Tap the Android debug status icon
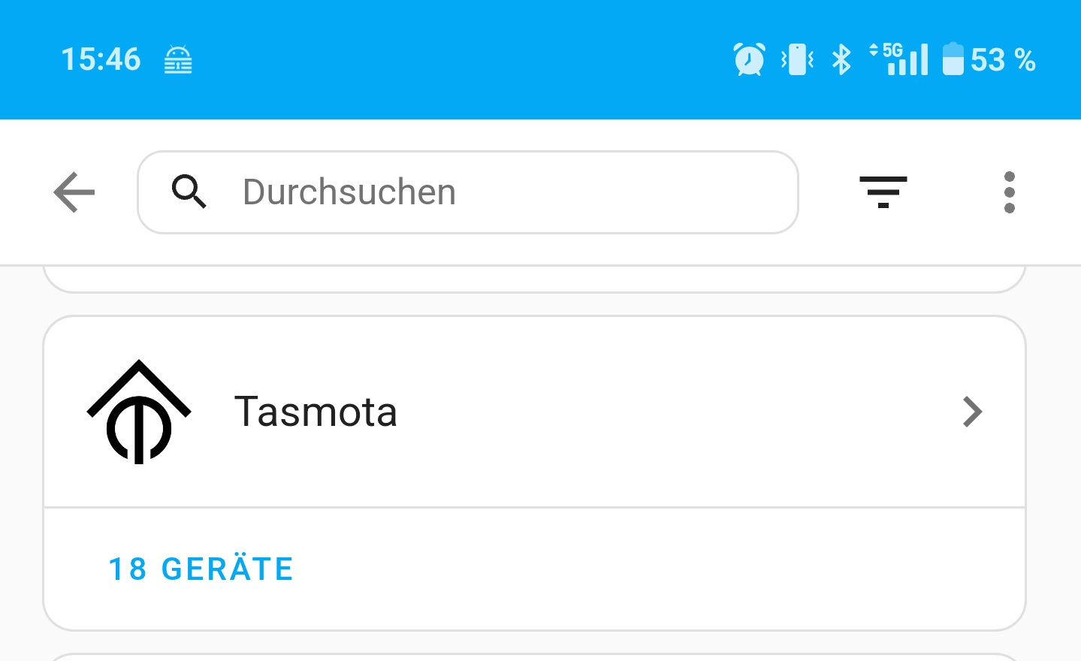This screenshot has height=661, width=1081. coord(178,60)
